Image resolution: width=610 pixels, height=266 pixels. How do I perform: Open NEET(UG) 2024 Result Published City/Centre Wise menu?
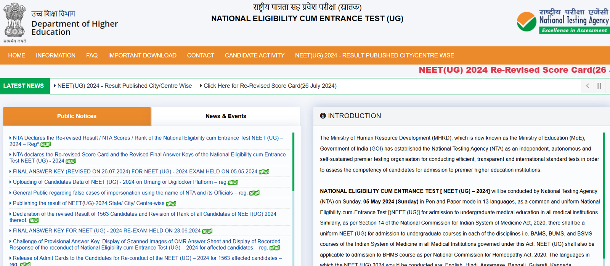coord(374,55)
